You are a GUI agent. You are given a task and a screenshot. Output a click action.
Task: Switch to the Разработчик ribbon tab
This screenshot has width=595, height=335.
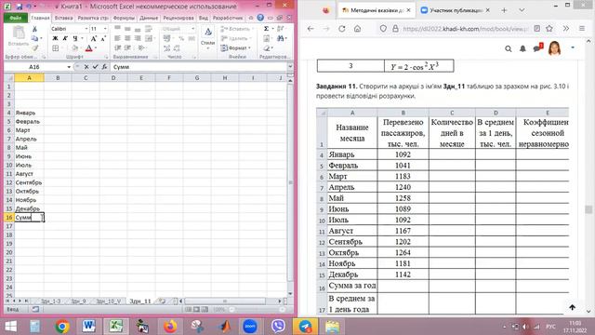pos(227,18)
